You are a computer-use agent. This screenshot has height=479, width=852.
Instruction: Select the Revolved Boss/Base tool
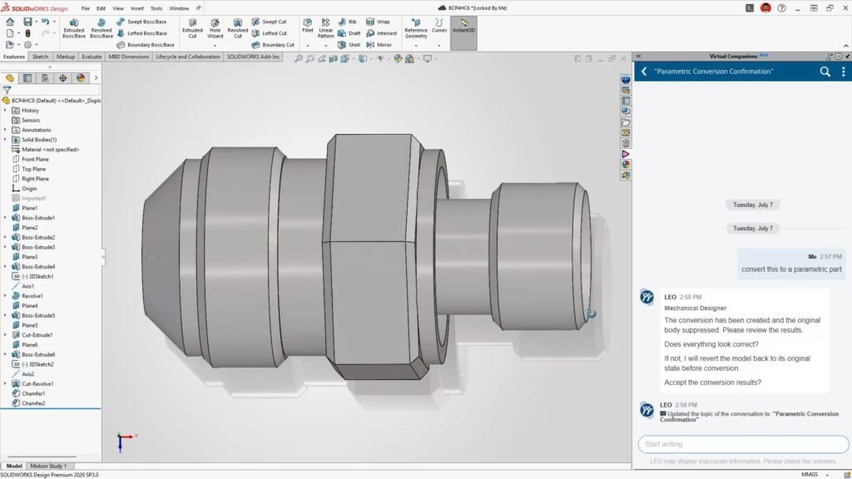point(101,28)
